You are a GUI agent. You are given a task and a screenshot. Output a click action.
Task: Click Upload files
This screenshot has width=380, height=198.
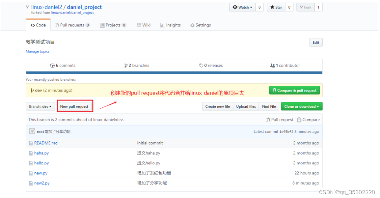pos(246,106)
